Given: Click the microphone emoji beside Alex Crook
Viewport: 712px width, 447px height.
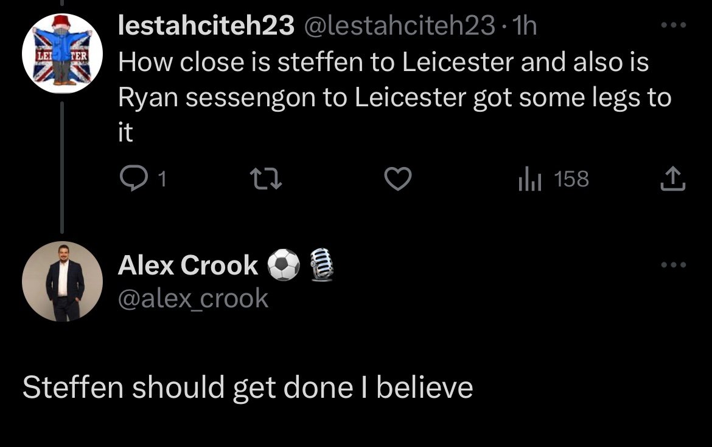Looking at the screenshot, I should (321, 264).
